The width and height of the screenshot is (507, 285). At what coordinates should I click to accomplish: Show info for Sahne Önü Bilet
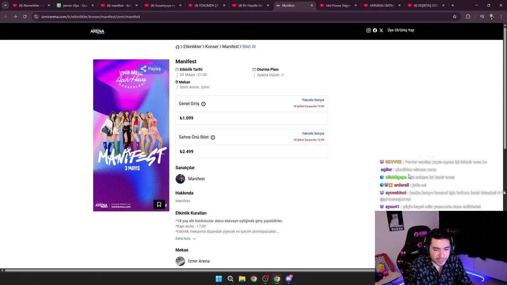click(x=213, y=137)
